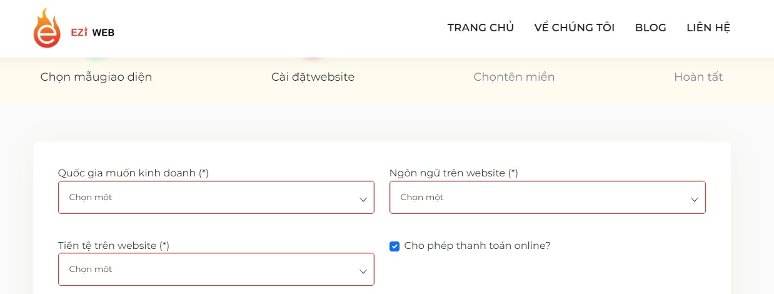The height and width of the screenshot is (294, 774).
Task: Switch to the Cài đặt website step
Action: click(313, 77)
